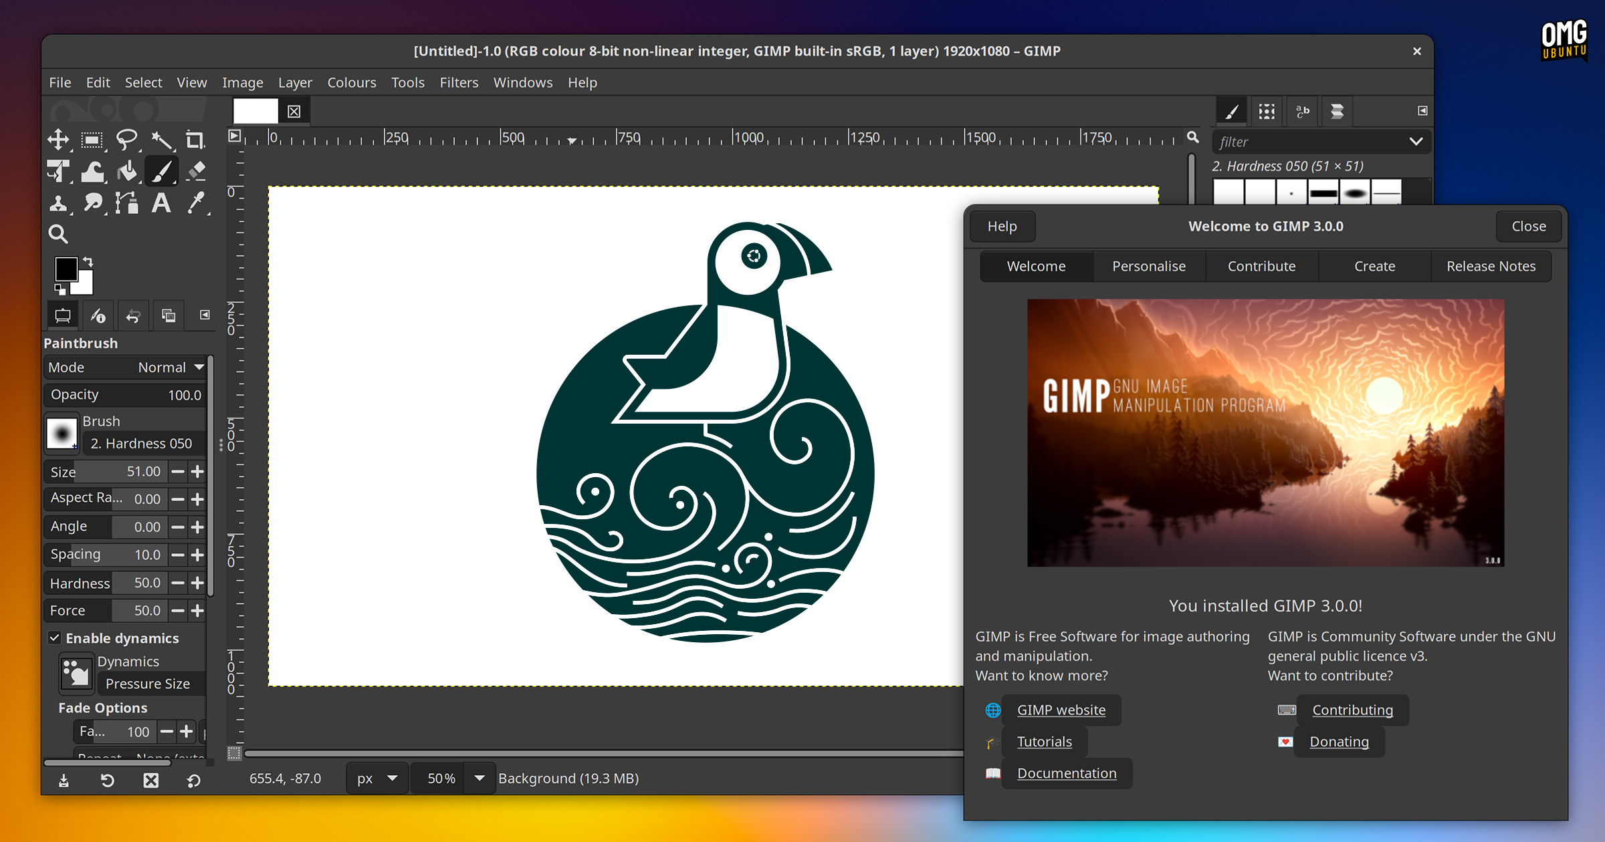Toggle the quick mask button at canvas corner
The height and width of the screenshot is (842, 1605).
234,753
